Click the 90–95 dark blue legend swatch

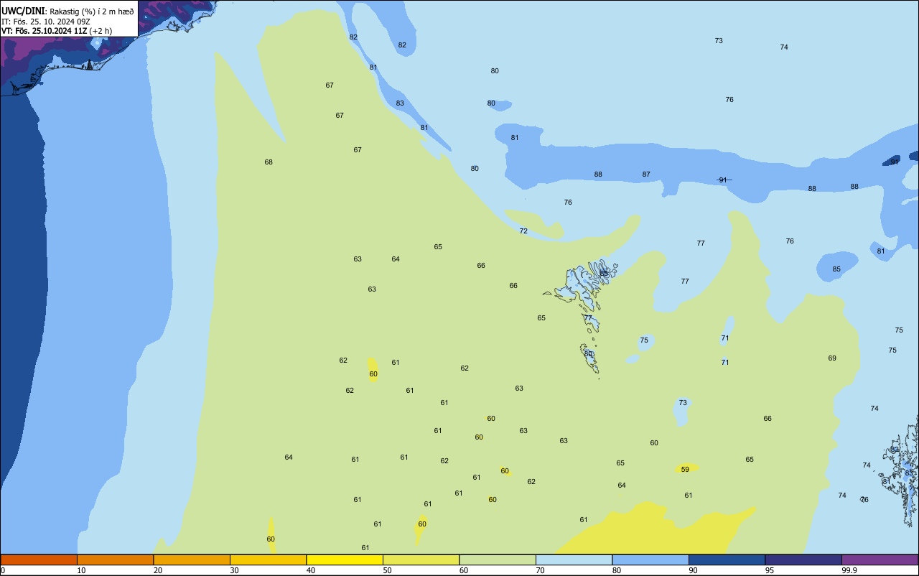pos(727,559)
